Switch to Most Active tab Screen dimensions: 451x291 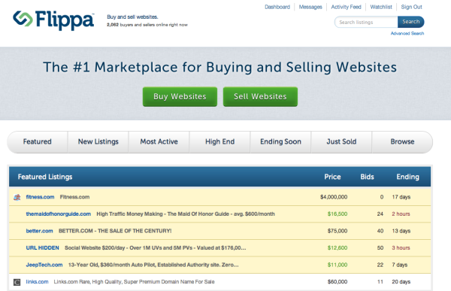[x=159, y=141]
